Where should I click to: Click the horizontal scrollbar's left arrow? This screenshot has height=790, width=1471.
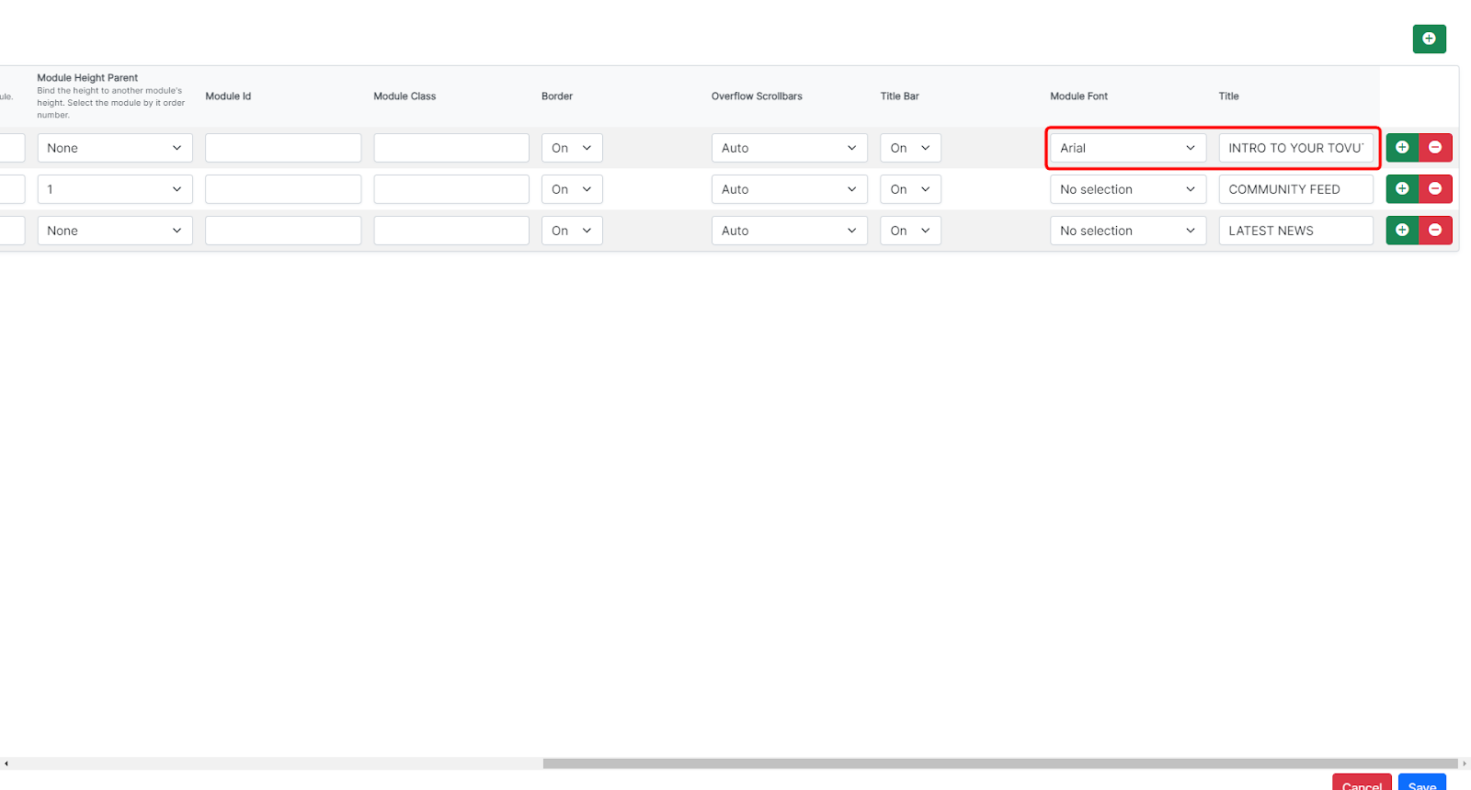coord(6,763)
